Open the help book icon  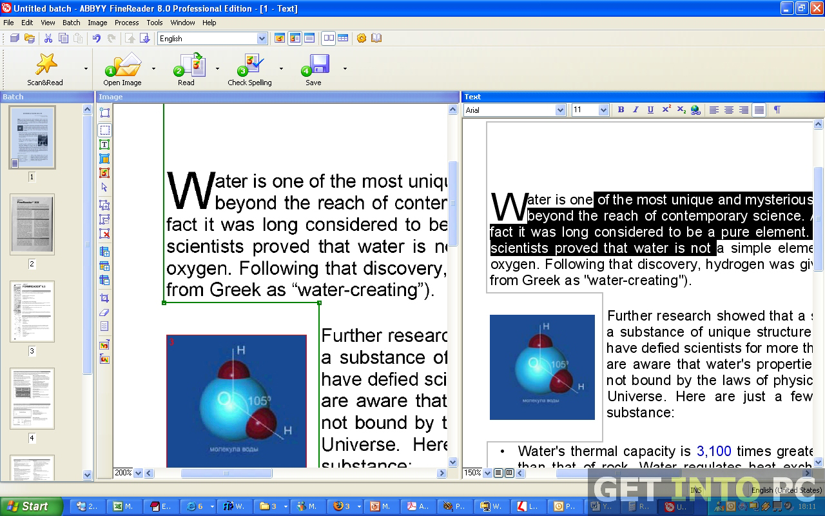point(376,39)
